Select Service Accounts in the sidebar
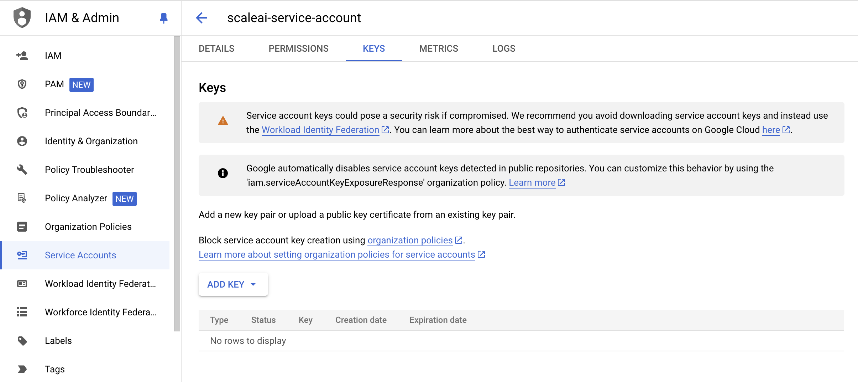 click(x=80, y=255)
